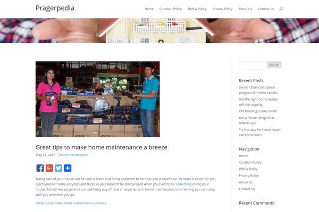Viewport: 319px width, 212px height.
Task: Open About Us in the top navigation
Action: [245, 9]
